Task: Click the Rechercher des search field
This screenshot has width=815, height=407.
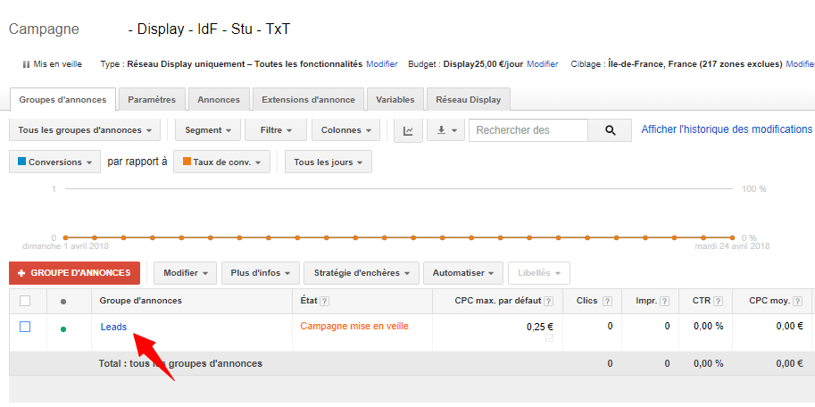Action: point(527,130)
